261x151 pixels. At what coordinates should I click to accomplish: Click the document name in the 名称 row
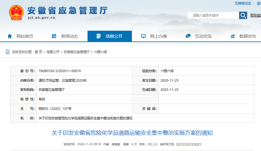[x=85, y=118]
